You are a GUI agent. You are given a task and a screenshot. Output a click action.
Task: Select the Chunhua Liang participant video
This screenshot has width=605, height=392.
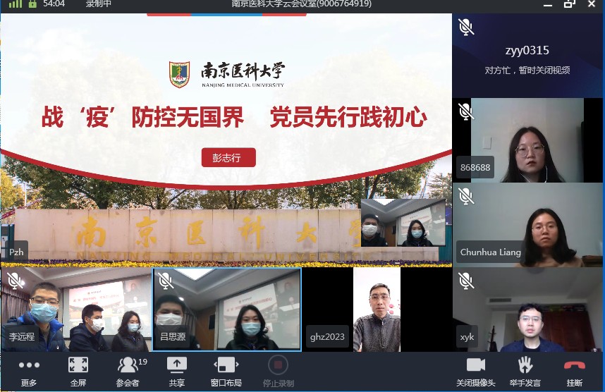pos(529,224)
